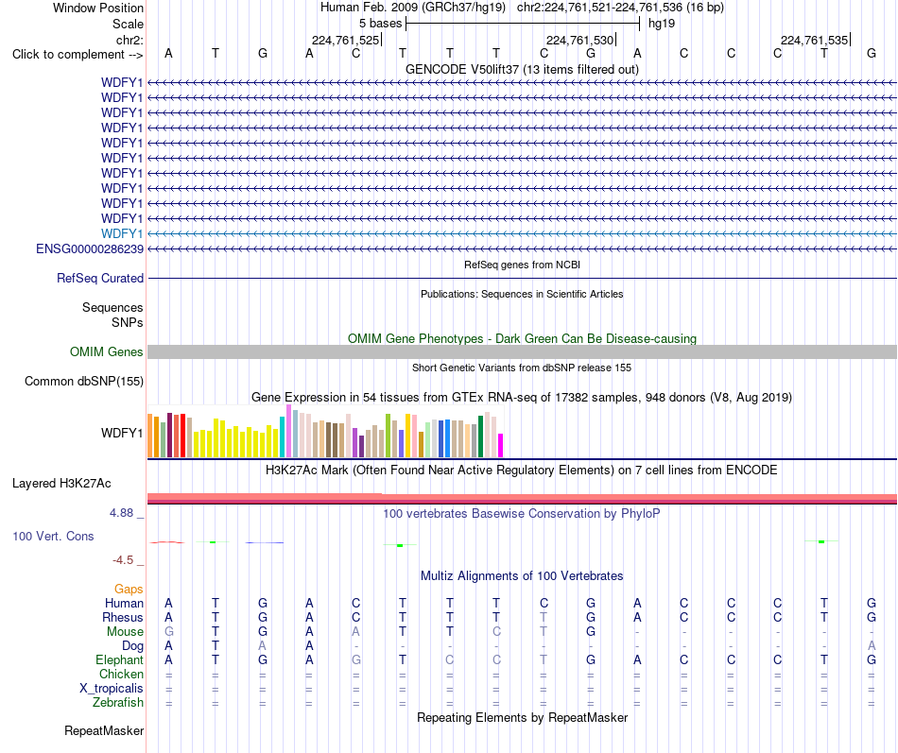Click the orange Gaps label
898x753 pixels.
129,590
